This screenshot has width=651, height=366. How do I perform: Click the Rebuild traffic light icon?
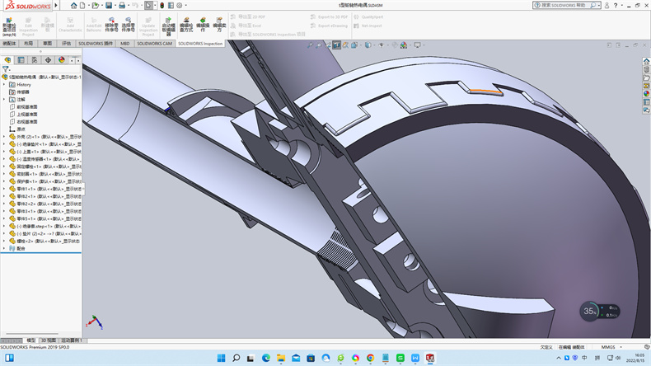pyautogui.click(x=162, y=5)
